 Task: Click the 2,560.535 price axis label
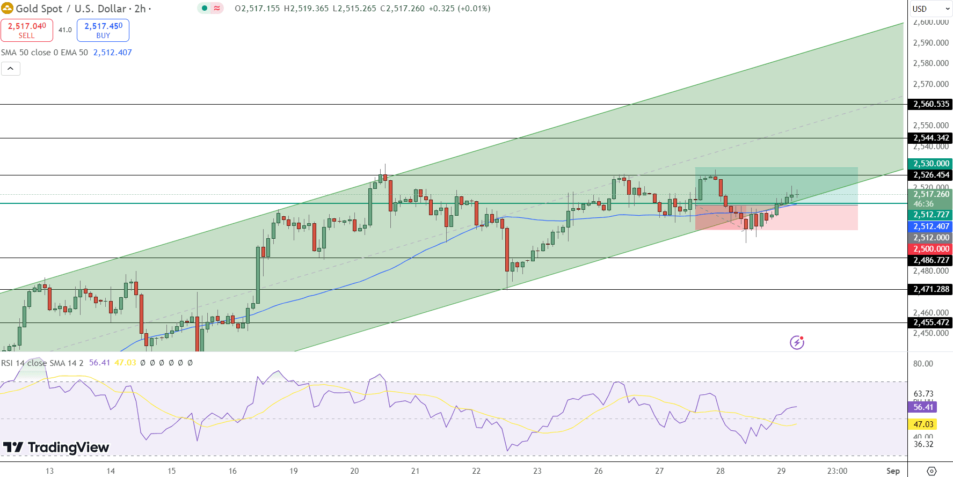point(930,104)
